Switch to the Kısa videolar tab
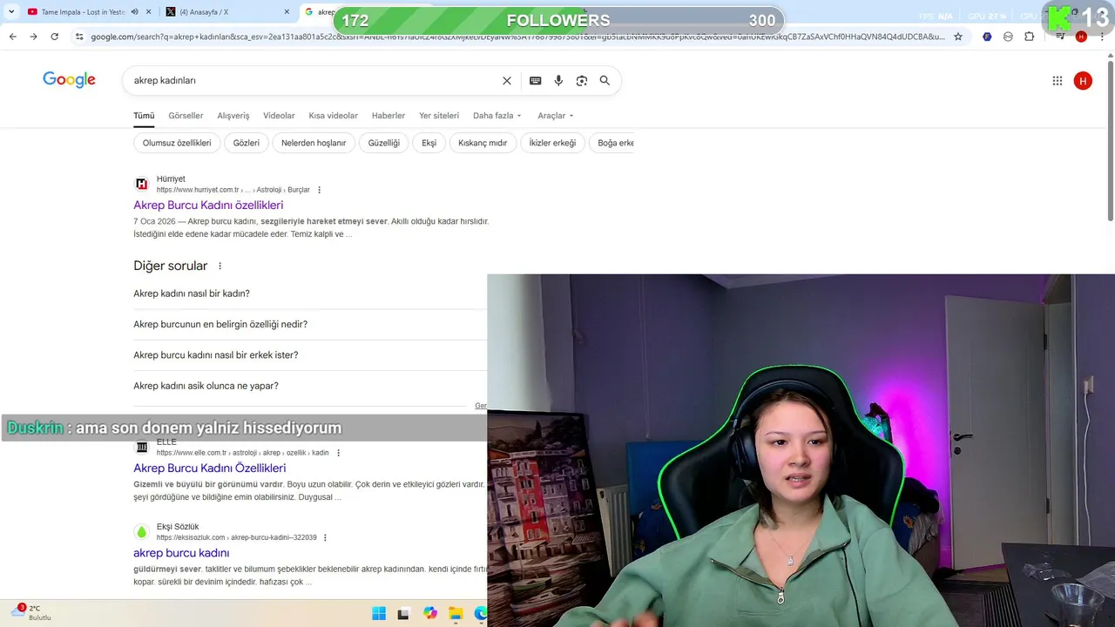 click(x=333, y=116)
